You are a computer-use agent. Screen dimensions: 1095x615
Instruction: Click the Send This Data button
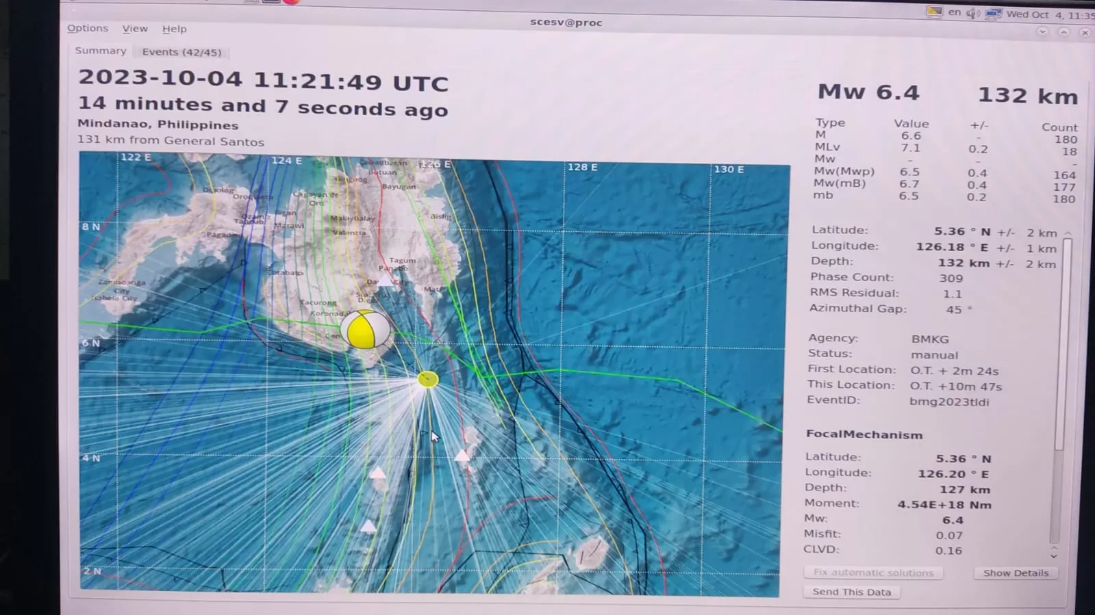click(851, 592)
